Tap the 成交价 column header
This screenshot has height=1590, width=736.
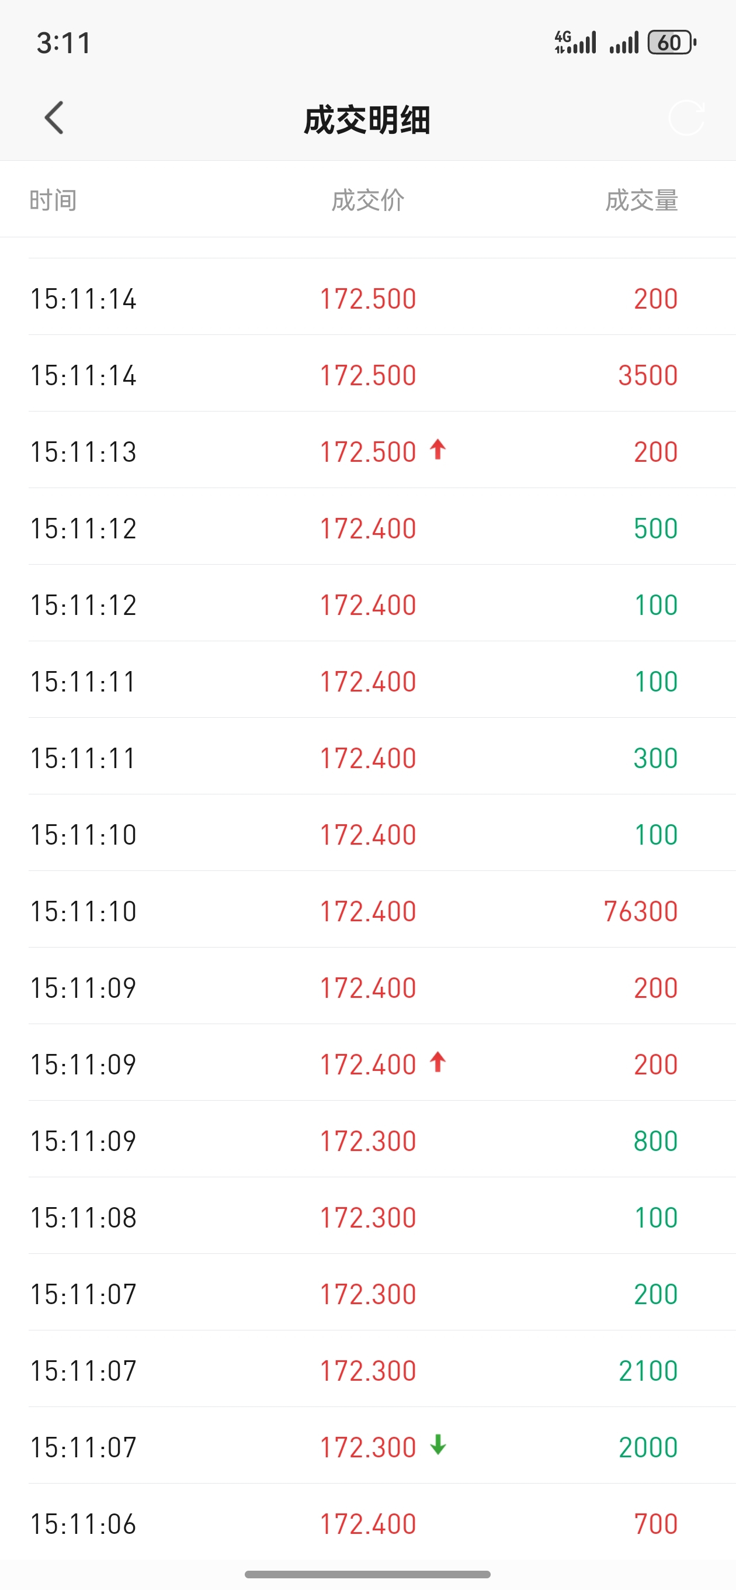pos(367,201)
